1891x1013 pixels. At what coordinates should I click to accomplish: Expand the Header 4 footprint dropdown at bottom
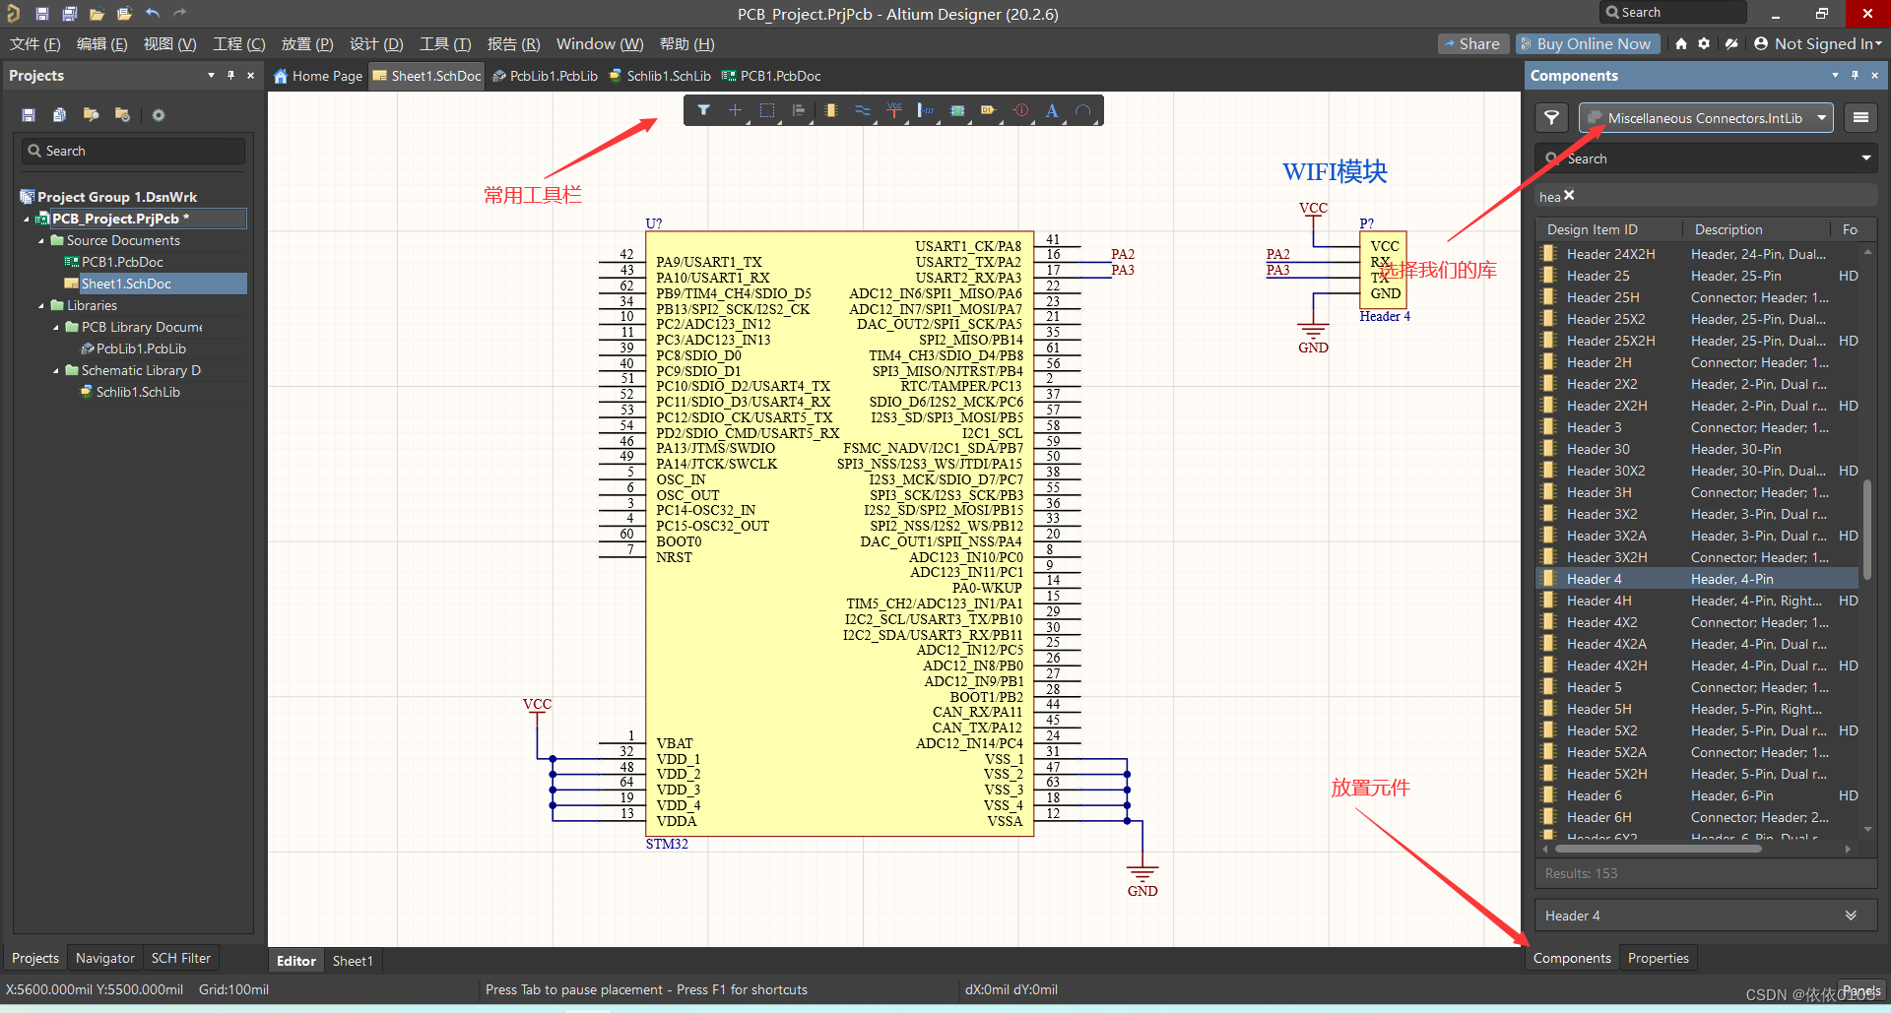(1854, 915)
